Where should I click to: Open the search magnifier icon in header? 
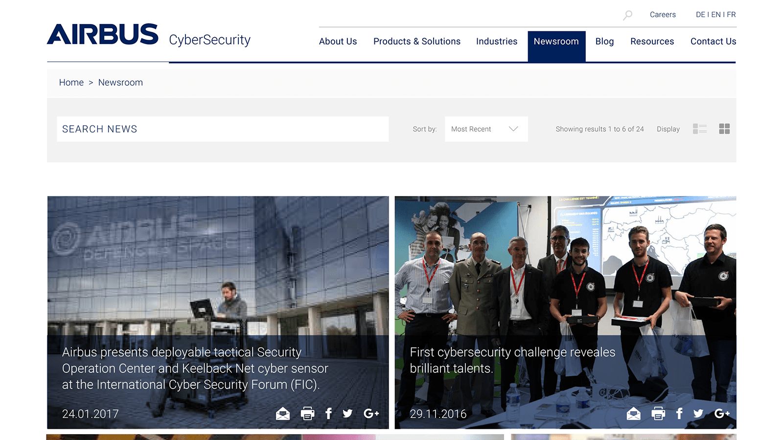[627, 15]
